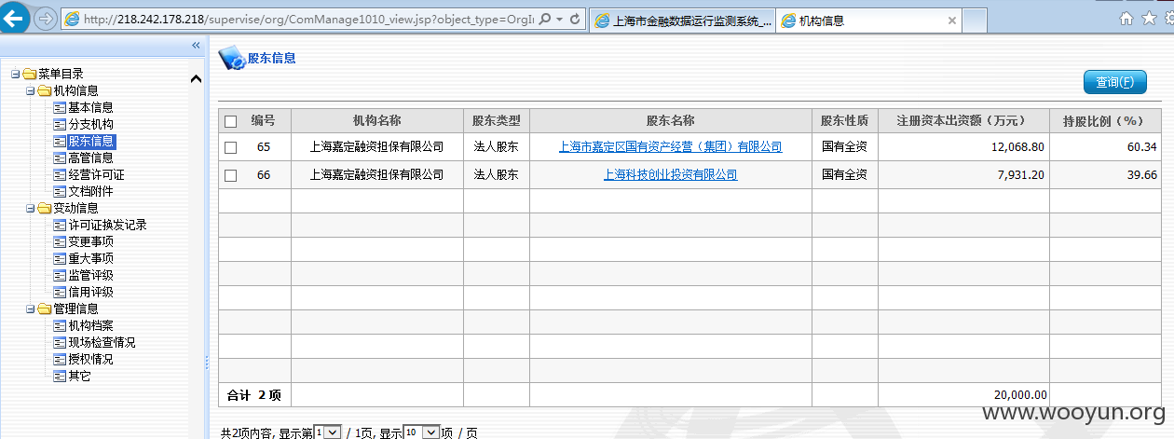Click the page icon beside 分支机构
Image resolution: width=1174 pixels, height=439 pixels.
(60, 124)
